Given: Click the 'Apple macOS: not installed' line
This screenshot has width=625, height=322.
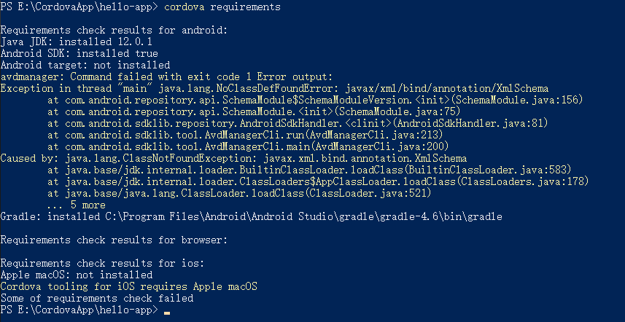Looking at the screenshot, I should pos(76,275).
